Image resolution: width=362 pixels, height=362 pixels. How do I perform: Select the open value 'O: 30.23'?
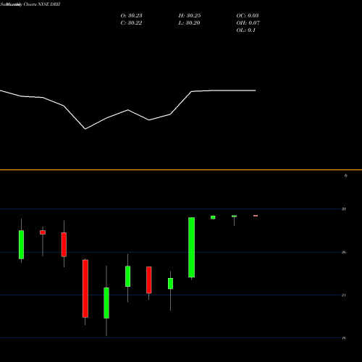131,16
